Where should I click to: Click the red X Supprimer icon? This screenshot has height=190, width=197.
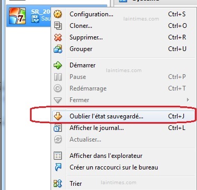click(58, 37)
